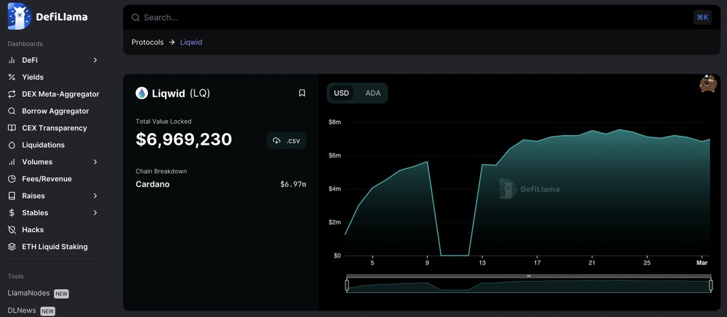Click the Hacks shield icon
Screen dimensions: 727x317
pos(12,230)
